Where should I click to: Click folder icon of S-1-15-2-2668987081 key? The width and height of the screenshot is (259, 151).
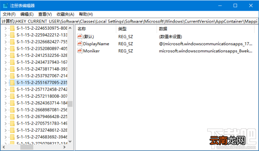12,110
